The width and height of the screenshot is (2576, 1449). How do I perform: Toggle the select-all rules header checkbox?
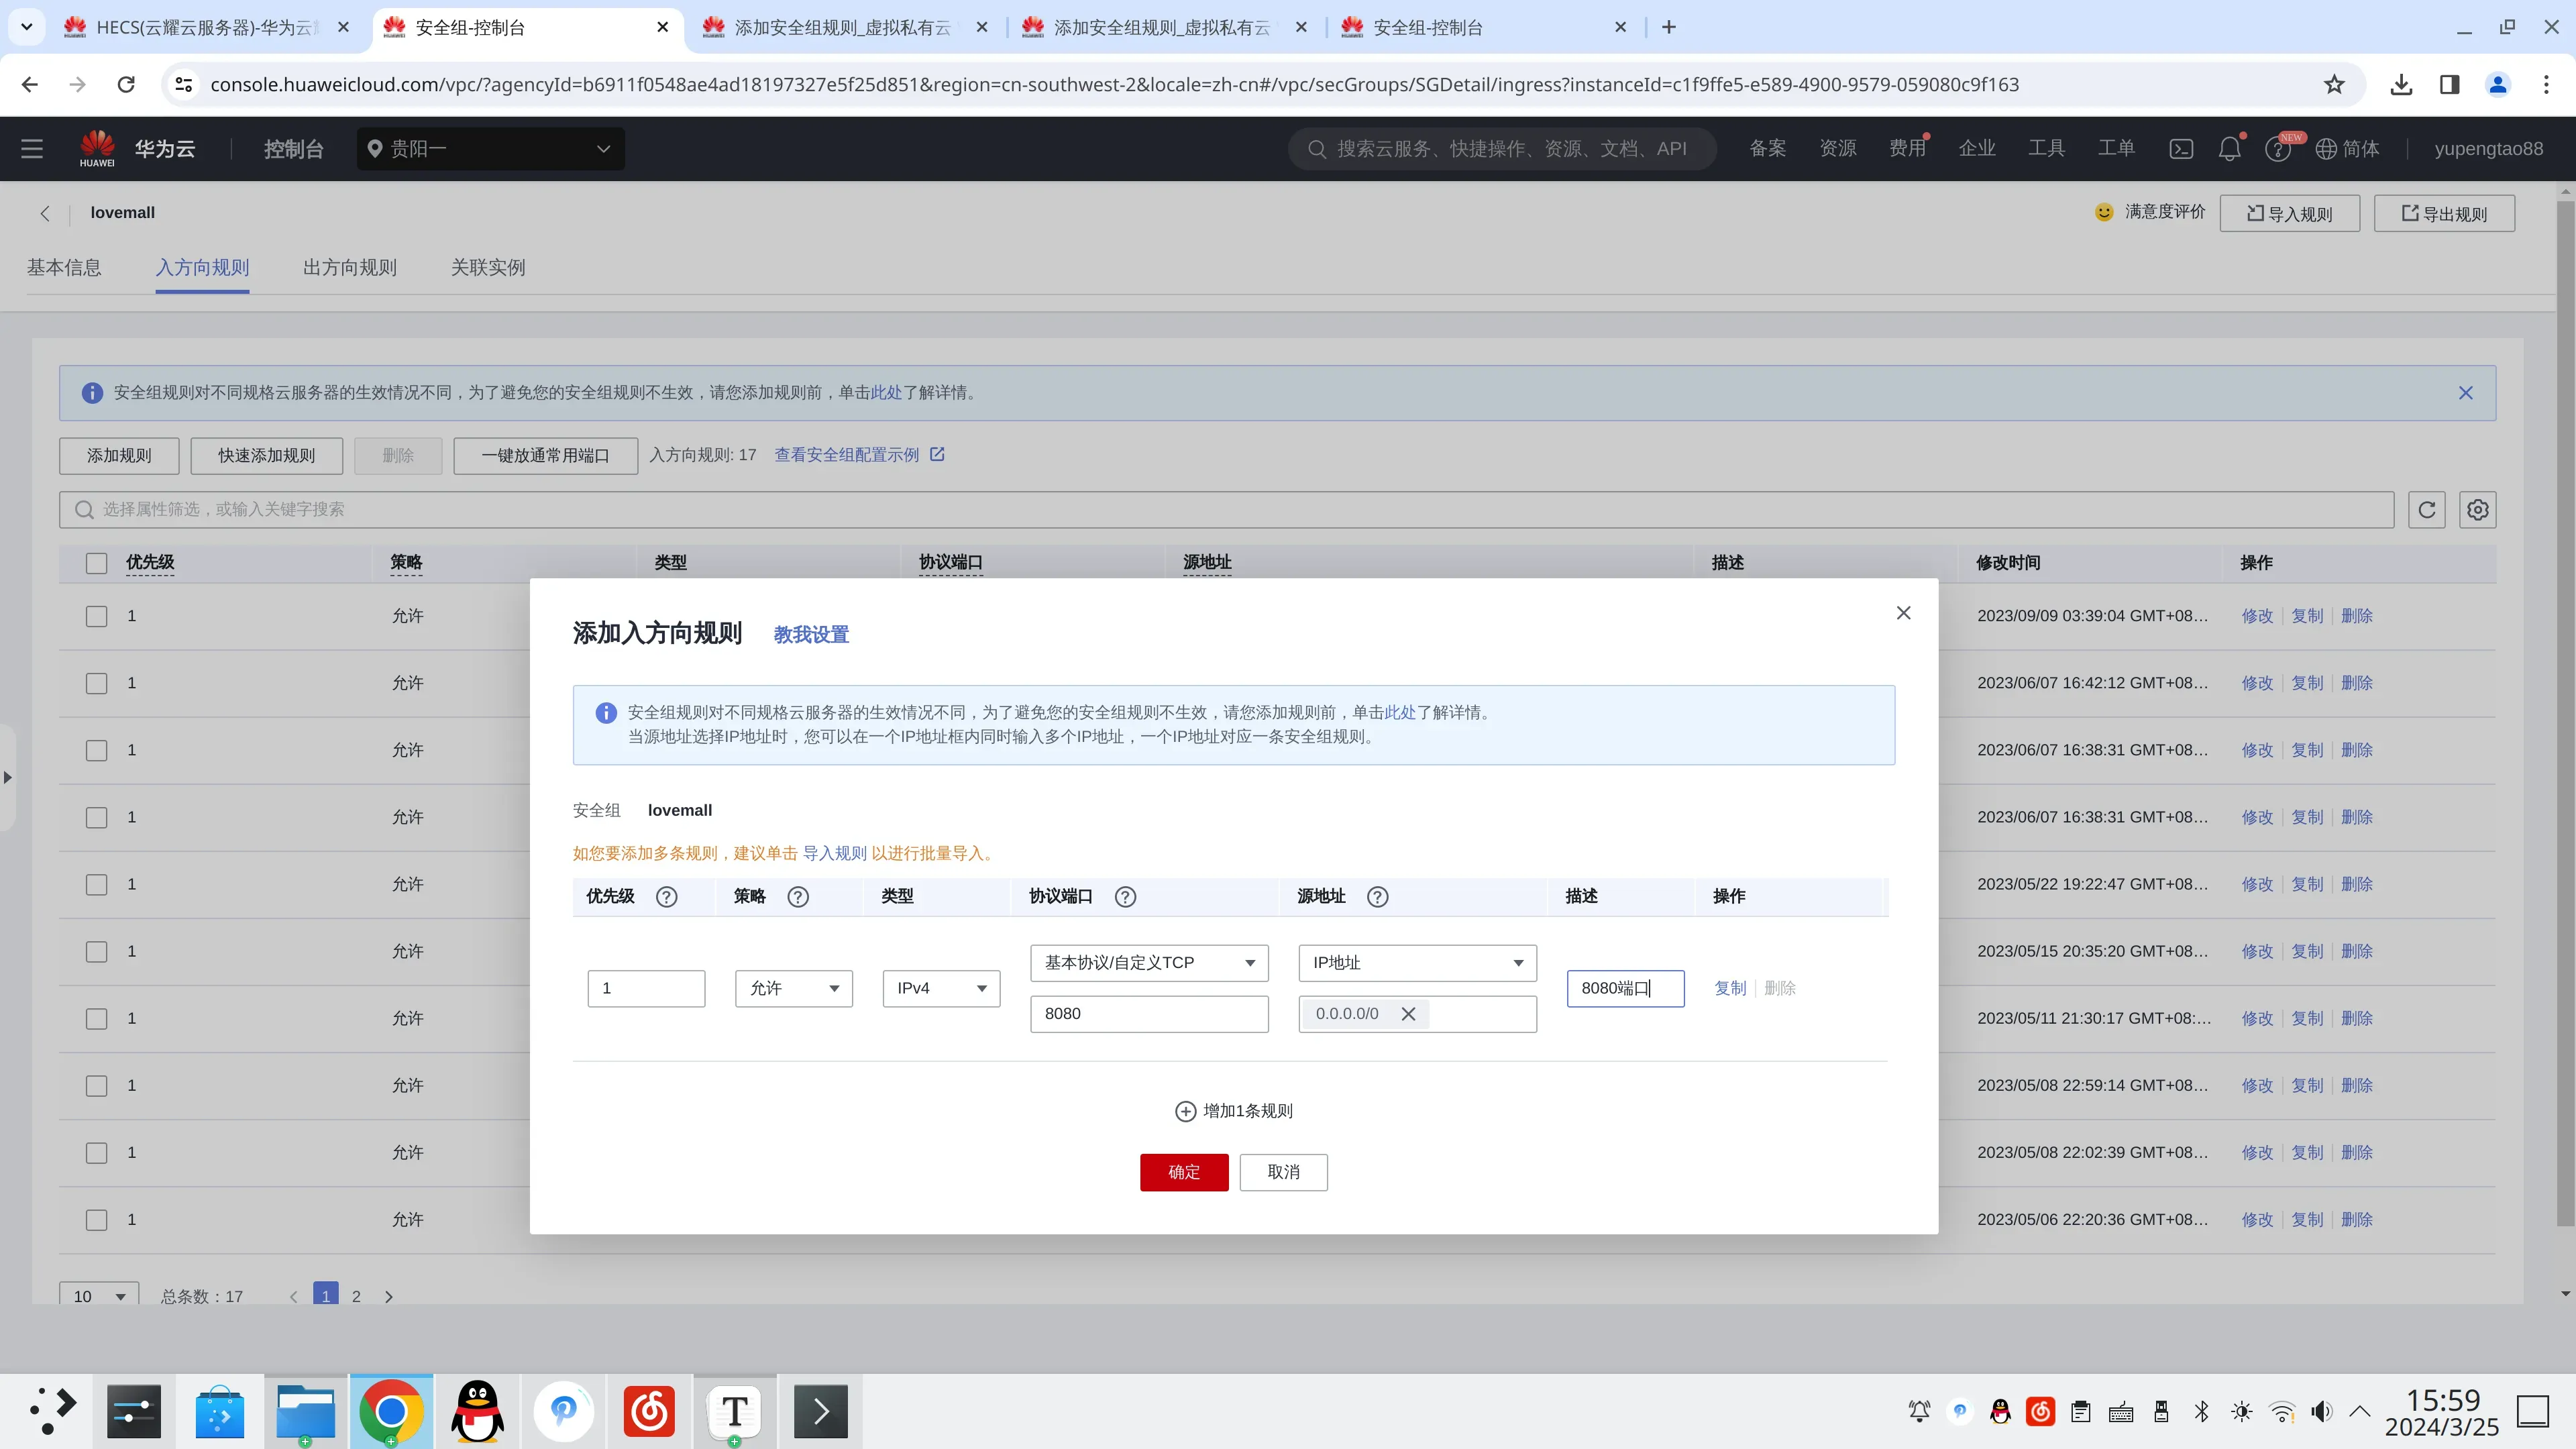(x=96, y=563)
